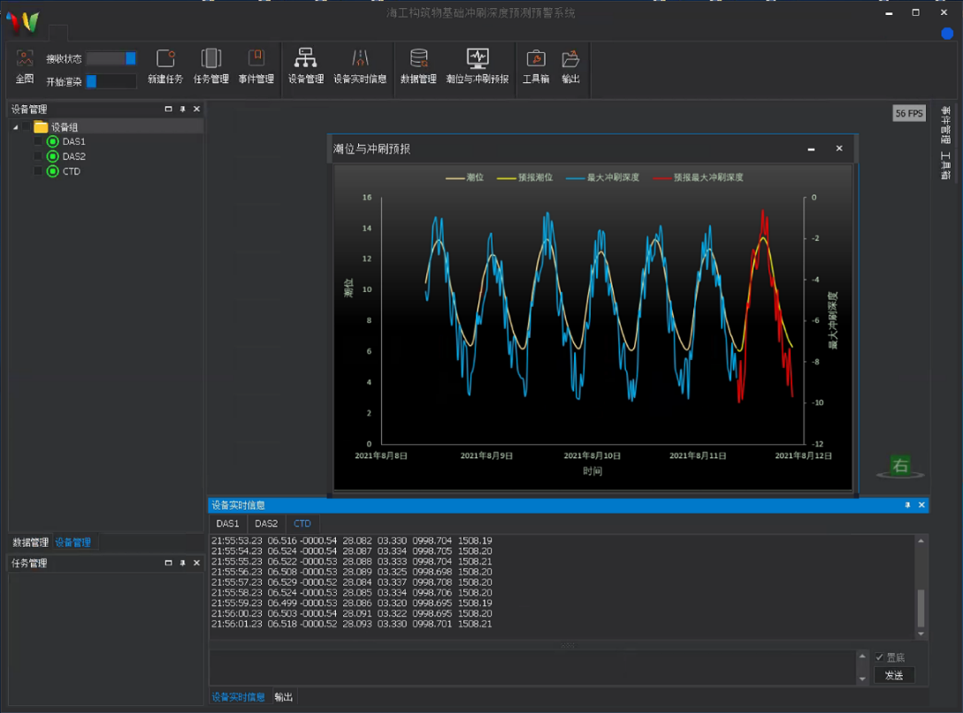
Task: Pin the 设备实时信息 panel
Action: (907, 505)
